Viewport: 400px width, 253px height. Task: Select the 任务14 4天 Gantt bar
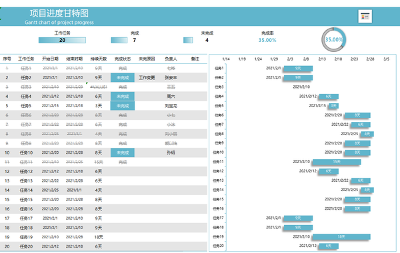(x=367, y=190)
